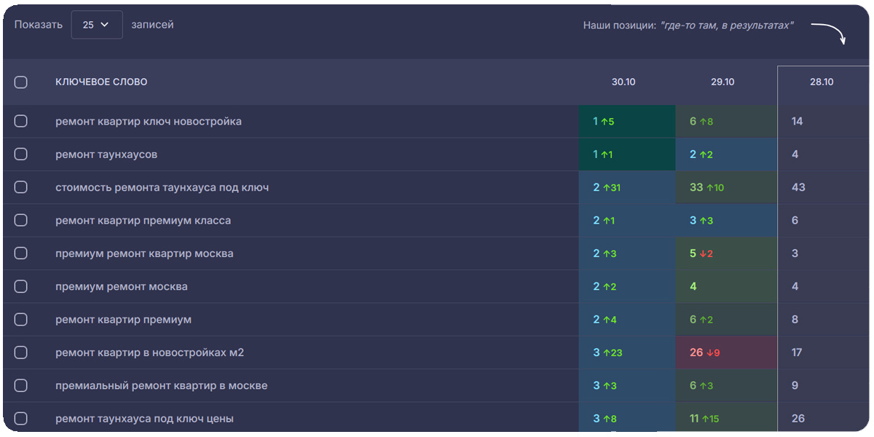Check row 'ремонт таунхаусов'
Viewport: 874px width, 437px height.
pos(21,154)
